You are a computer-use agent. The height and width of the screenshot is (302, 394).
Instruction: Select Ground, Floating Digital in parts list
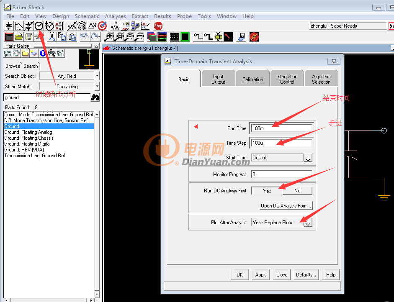pos(49,144)
